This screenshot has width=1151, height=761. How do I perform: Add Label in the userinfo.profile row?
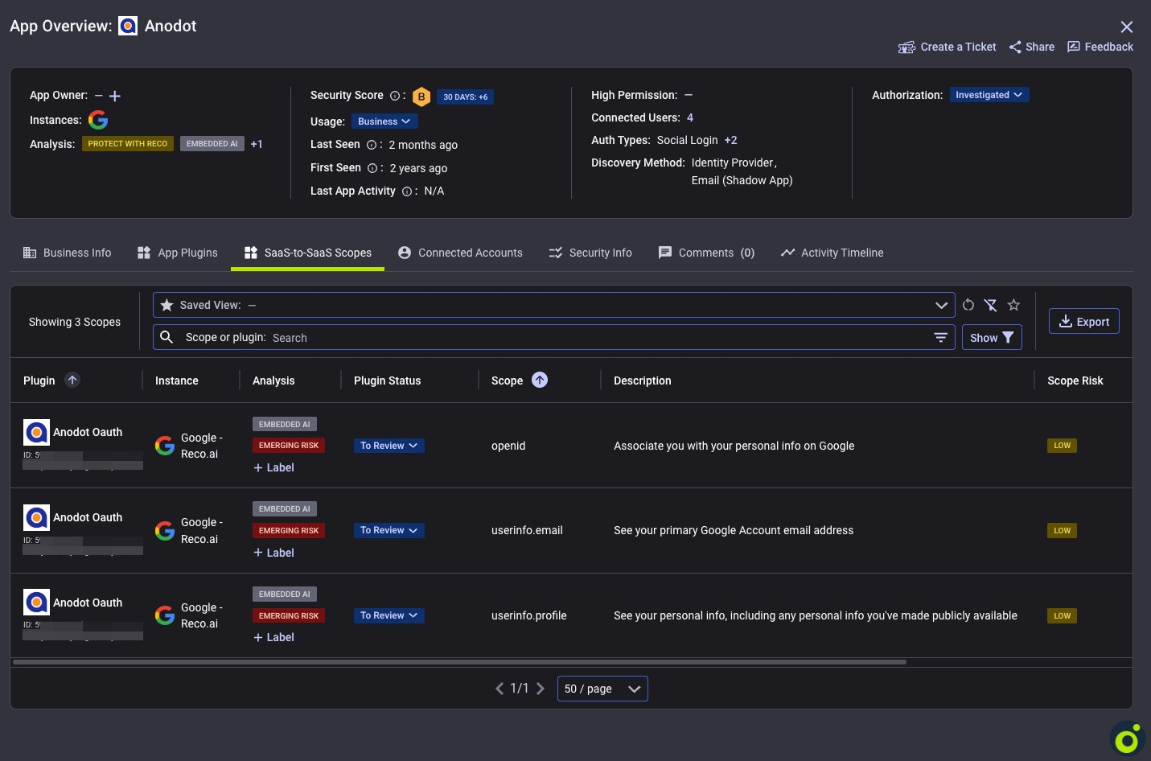coord(274,637)
